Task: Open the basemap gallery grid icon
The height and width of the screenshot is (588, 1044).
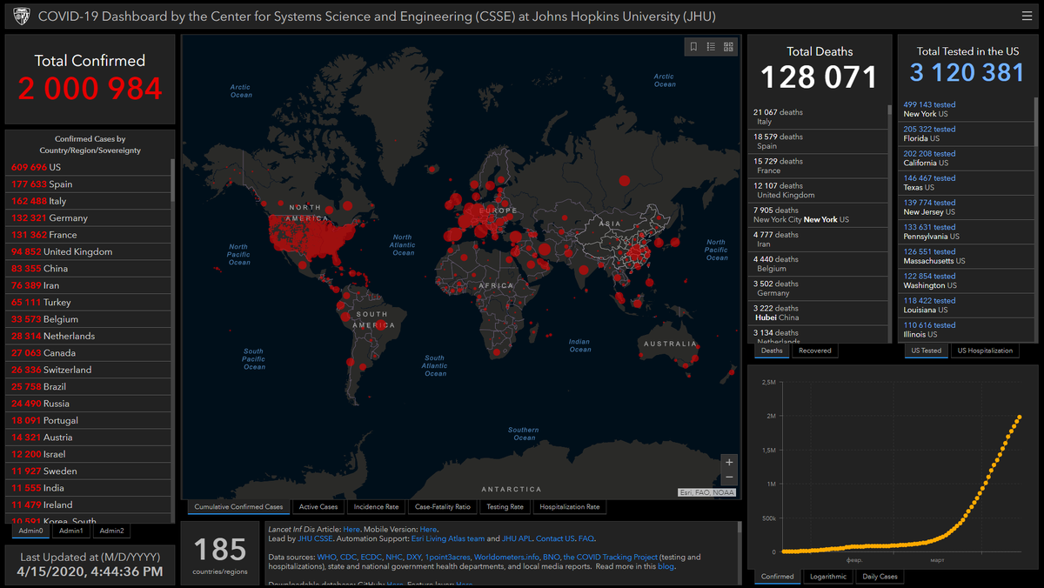Action: (x=728, y=47)
